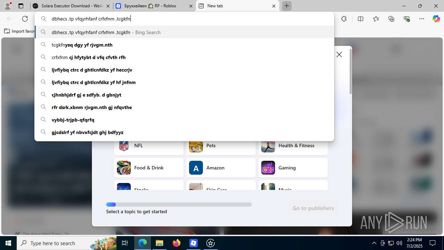Viewport: 444px width, 250px height.
Task: Click the Food & Drink thumbnail
Action: point(124,168)
